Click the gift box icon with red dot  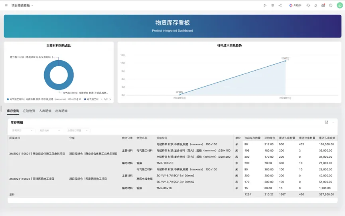[x=323, y=6]
